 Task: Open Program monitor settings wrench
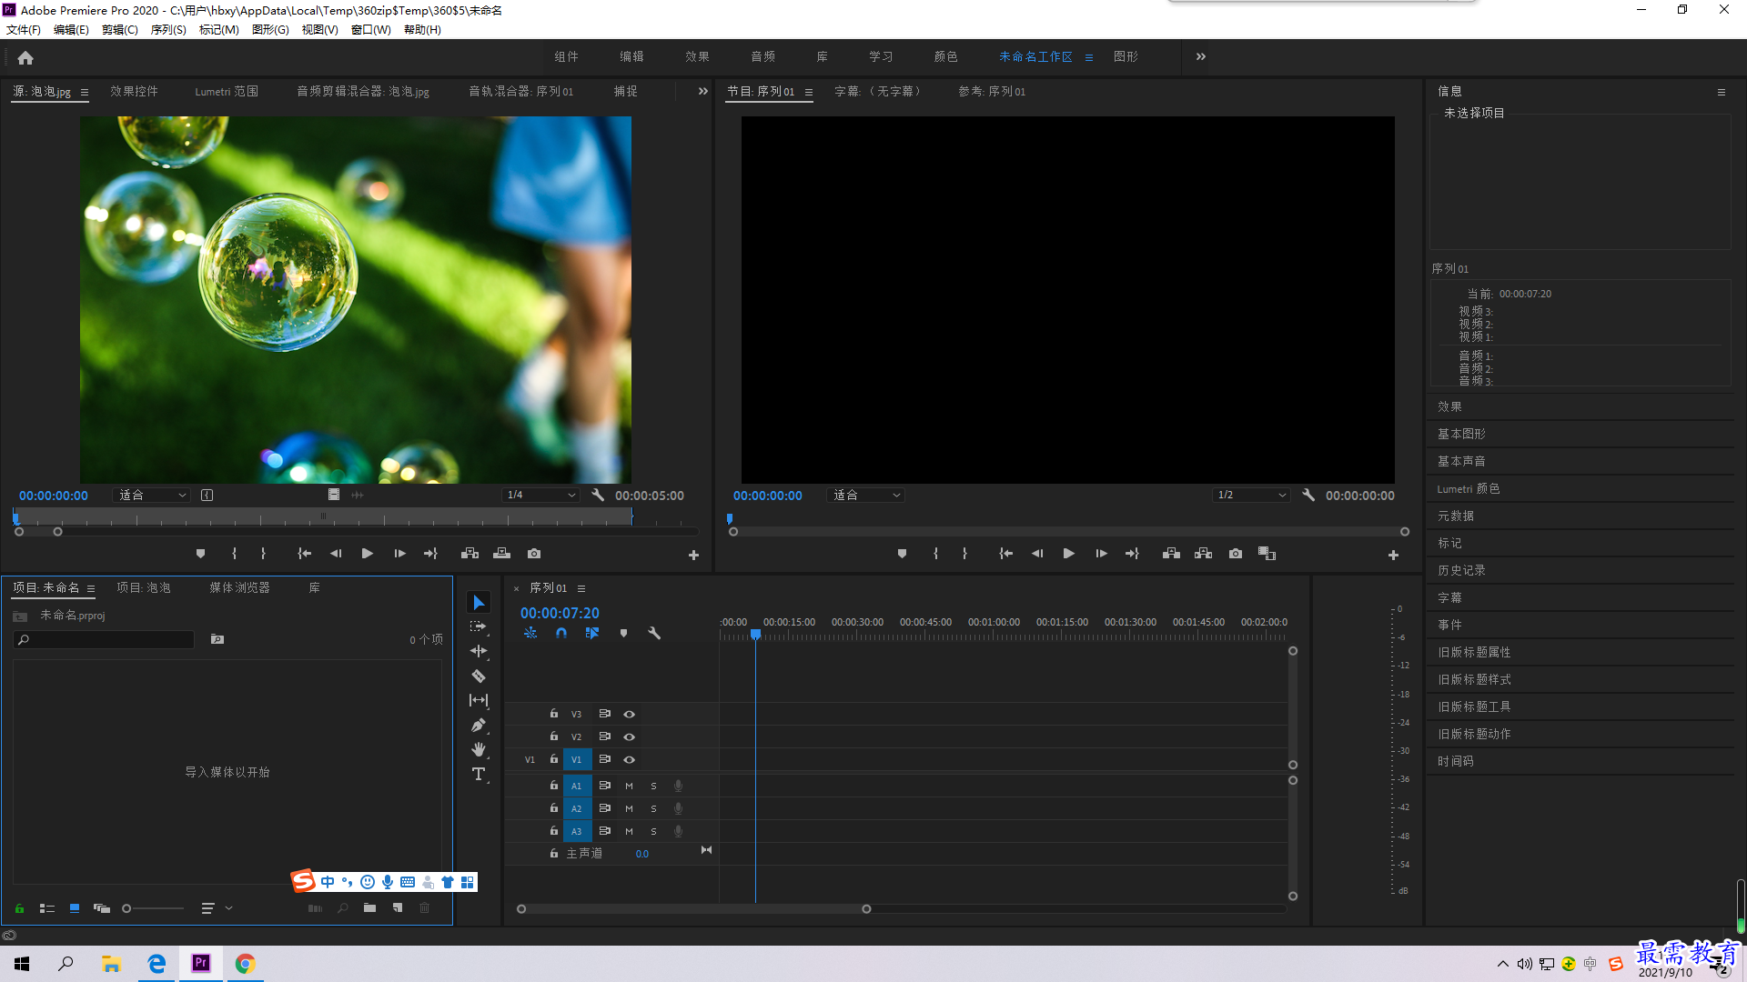click(1308, 496)
